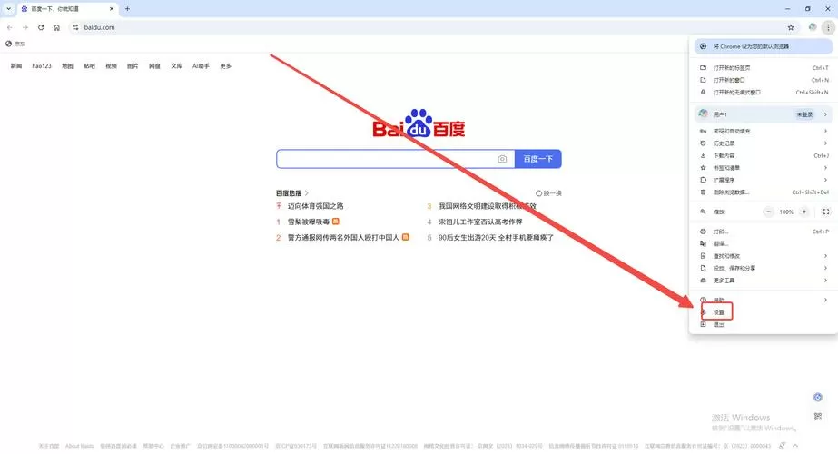This screenshot has width=838, height=454.
Task: Expand the 帮助 submenu arrow
Action: 825,300
